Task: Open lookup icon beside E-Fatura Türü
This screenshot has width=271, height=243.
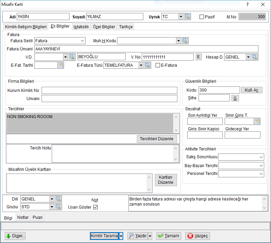Action: pos(147,65)
